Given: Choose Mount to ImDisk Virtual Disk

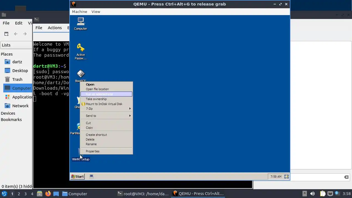Looking at the screenshot, I should click(106, 104).
